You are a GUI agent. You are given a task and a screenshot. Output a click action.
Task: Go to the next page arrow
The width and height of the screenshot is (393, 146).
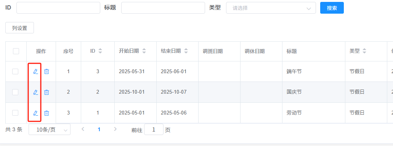pyautogui.click(x=115, y=129)
